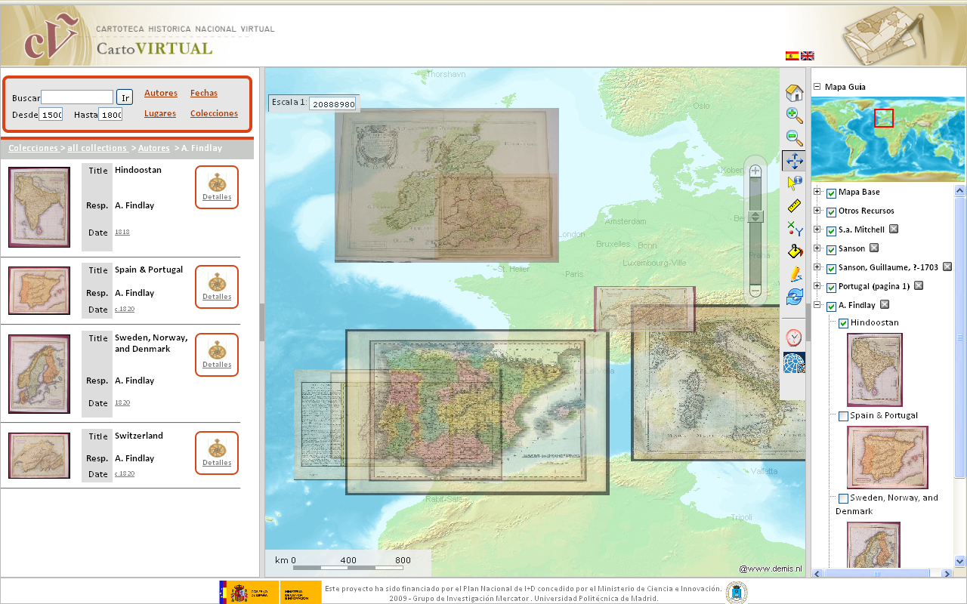Viewport: 967px width, 604px height.
Task: Focus the Desde year field
Action: click(51, 114)
